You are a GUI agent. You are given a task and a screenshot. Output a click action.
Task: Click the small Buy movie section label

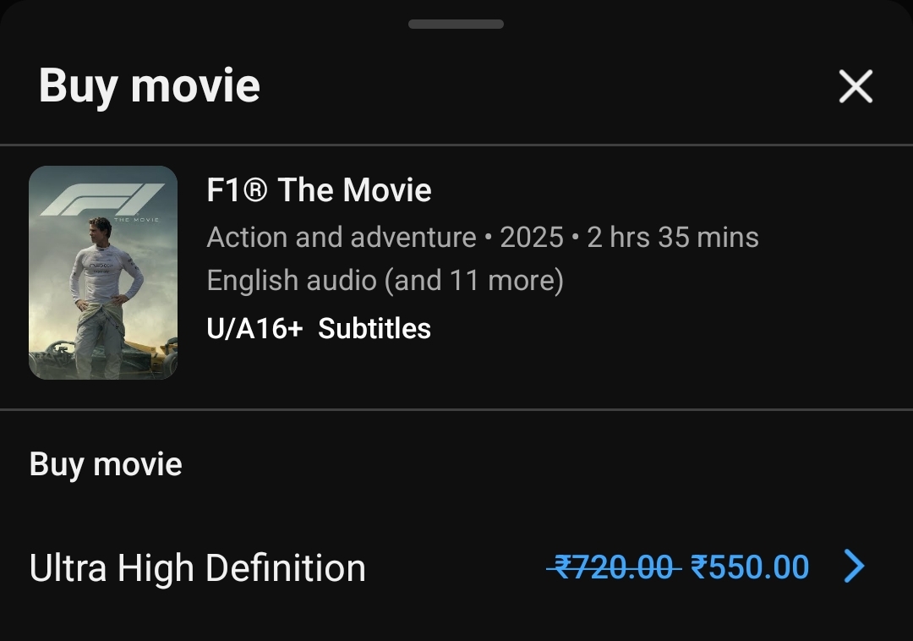point(106,464)
